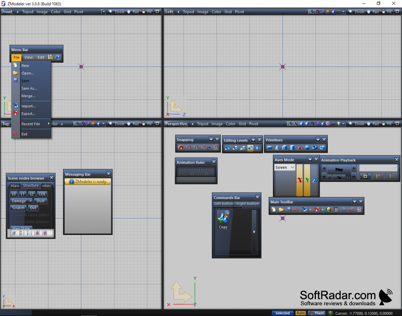The width and height of the screenshot is (402, 316).
Task: Click the L0 button
Action: (x=14, y=194)
